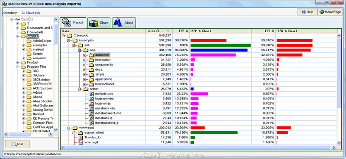This screenshot has height=159, width=346.
Task: Expand wwwroot in the left directory tree
Action: pyautogui.click(x=24, y=58)
